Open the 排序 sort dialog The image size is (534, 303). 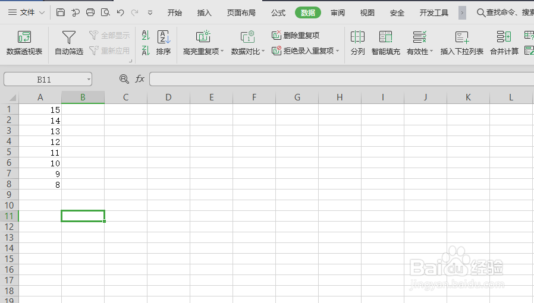(x=164, y=43)
